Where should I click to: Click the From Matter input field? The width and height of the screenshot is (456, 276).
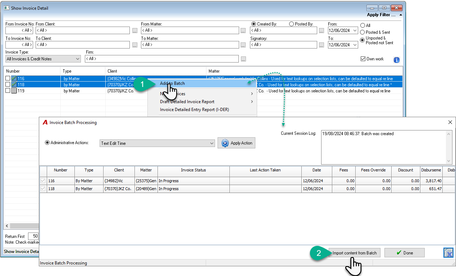(190, 31)
